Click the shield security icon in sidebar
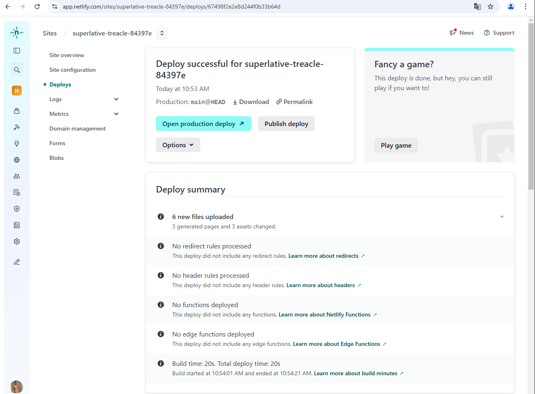 pyautogui.click(x=17, y=209)
